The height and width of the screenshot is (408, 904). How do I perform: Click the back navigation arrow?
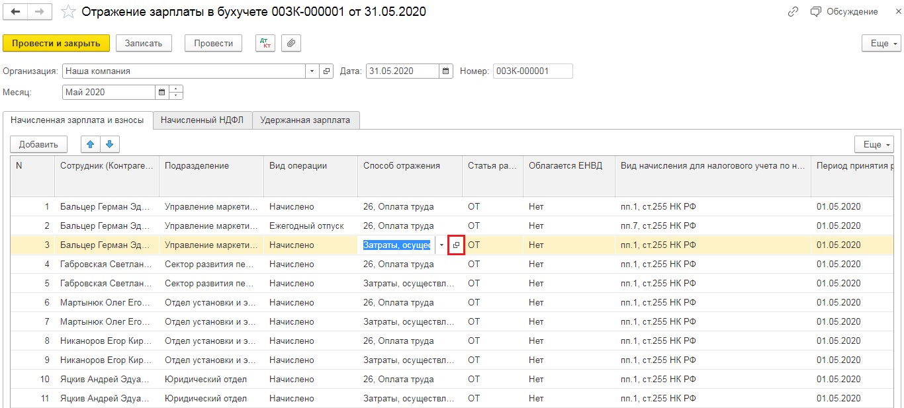point(16,12)
